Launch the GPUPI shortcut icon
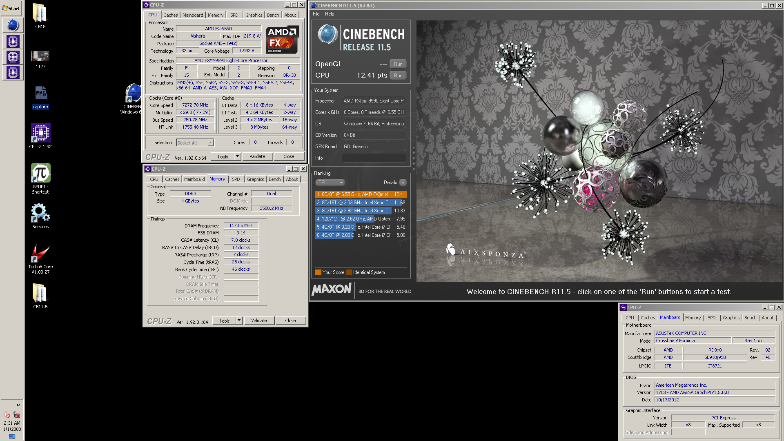This screenshot has width=784, height=441. (x=40, y=178)
